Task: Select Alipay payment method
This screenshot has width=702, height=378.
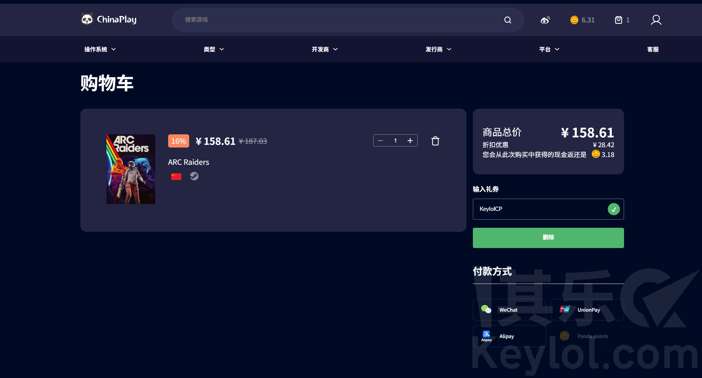Action: pyautogui.click(x=509, y=336)
